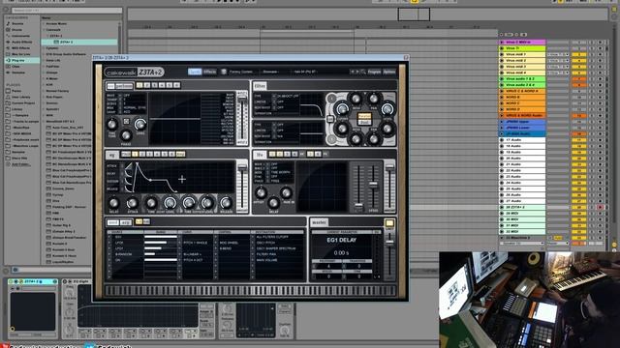This screenshot has height=348, width=620.
Task: Open filter 1 Type dropdown
Action: click(x=273, y=96)
